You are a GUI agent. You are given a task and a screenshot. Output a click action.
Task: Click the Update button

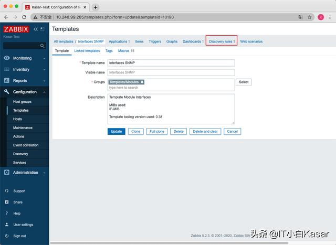tap(117, 131)
